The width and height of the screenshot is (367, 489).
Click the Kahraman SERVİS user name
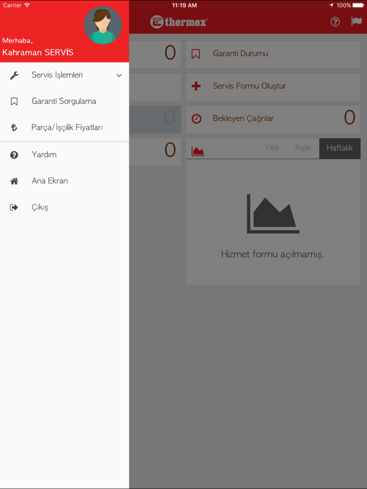38,52
